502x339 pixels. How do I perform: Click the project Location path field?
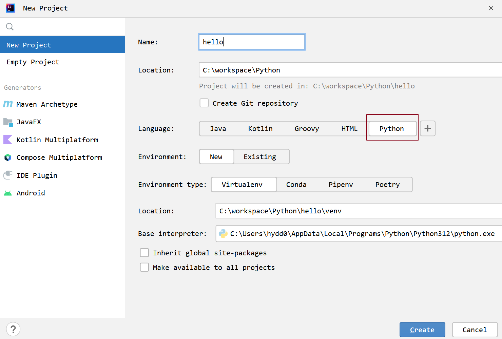click(350, 70)
